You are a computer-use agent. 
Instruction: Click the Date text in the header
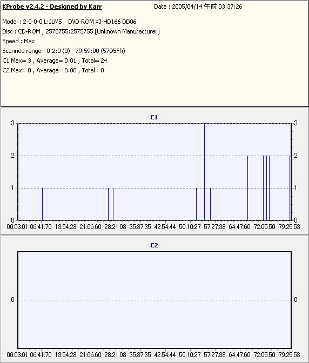coord(198,6)
